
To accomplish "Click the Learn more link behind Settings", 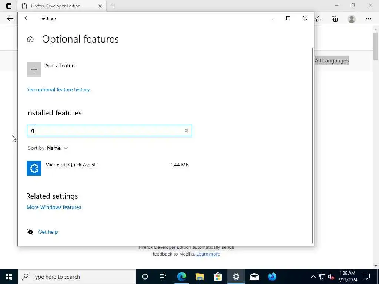I will [208, 254].
